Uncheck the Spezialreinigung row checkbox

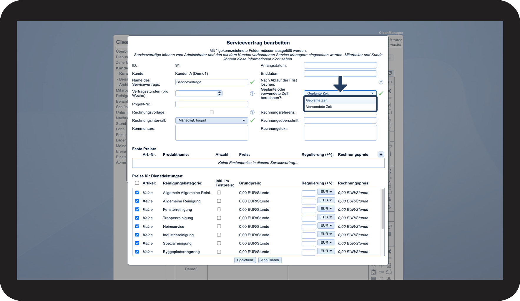click(137, 243)
